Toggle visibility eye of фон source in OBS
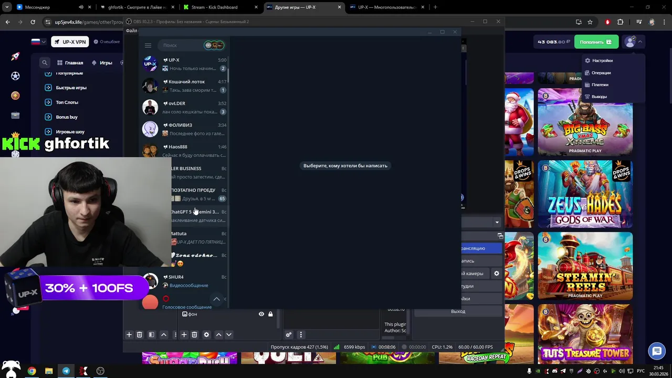The image size is (672, 378). [261, 314]
